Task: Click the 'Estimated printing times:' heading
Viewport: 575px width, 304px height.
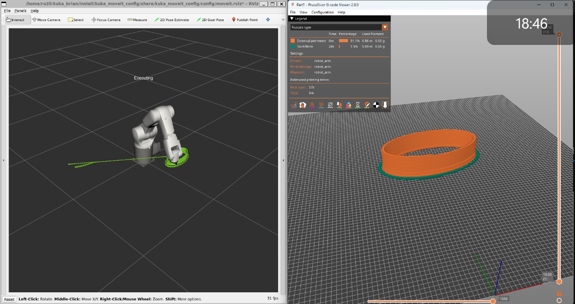Action: click(310, 80)
